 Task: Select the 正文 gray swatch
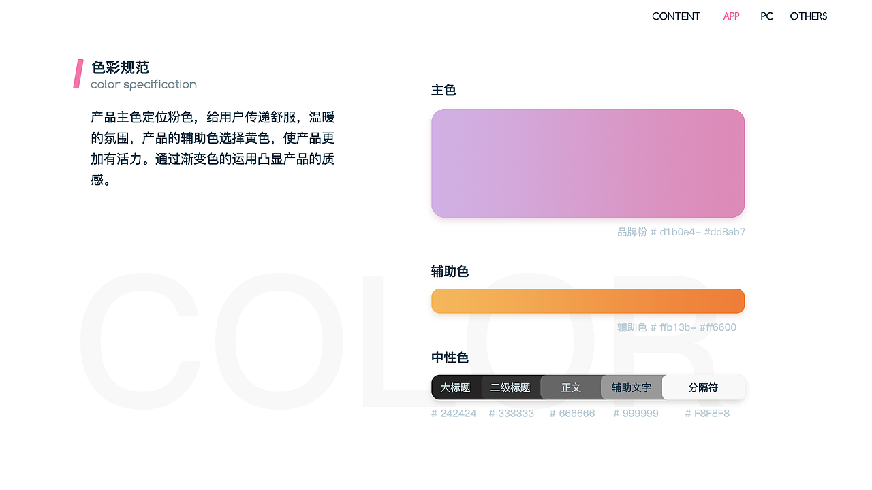pyautogui.click(x=571, y=387)
